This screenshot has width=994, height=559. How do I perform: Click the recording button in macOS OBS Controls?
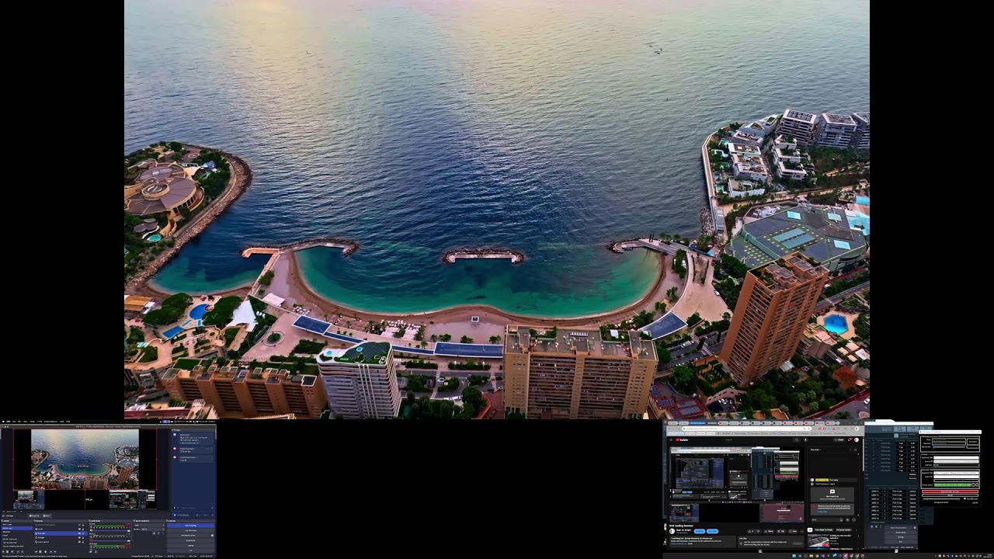[190, 531]
